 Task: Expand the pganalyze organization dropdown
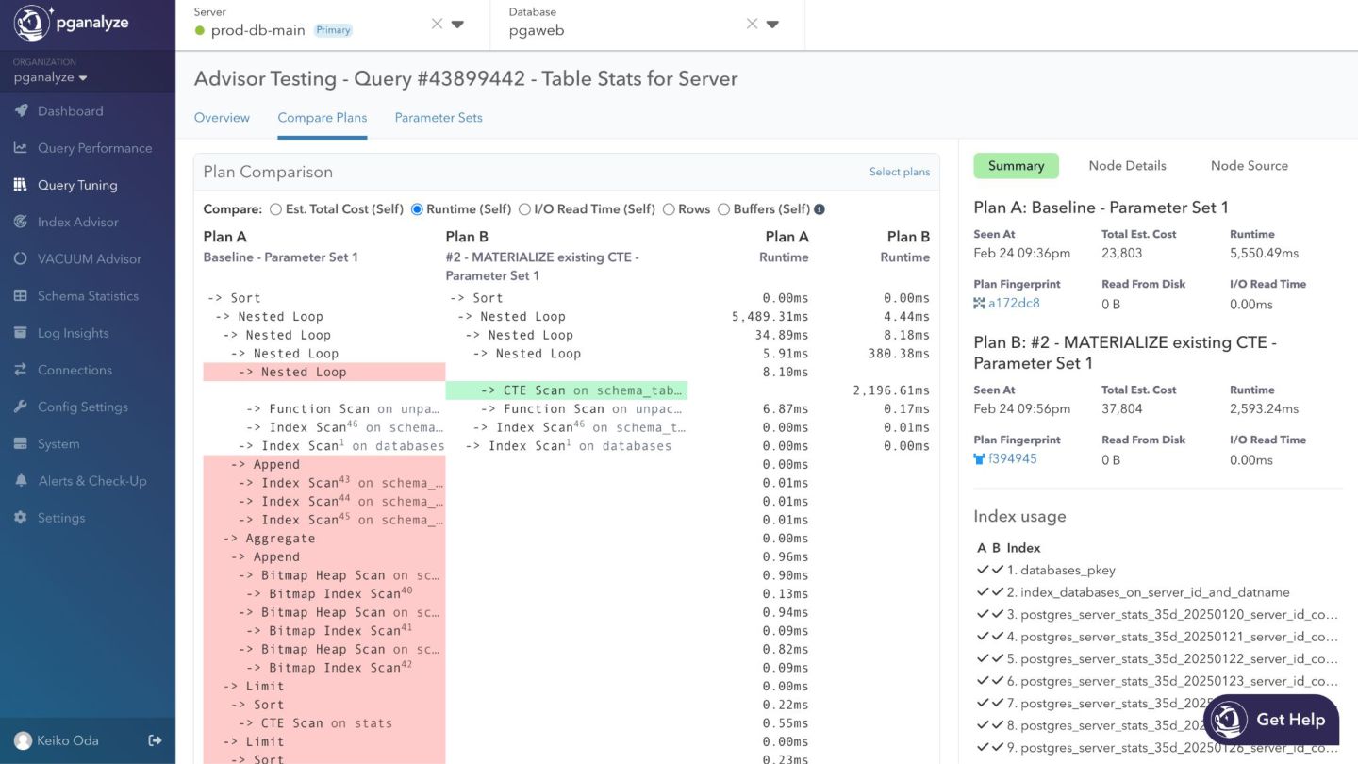pos(50,77)
